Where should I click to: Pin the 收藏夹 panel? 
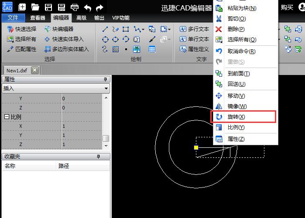click(x=99, y=156)
